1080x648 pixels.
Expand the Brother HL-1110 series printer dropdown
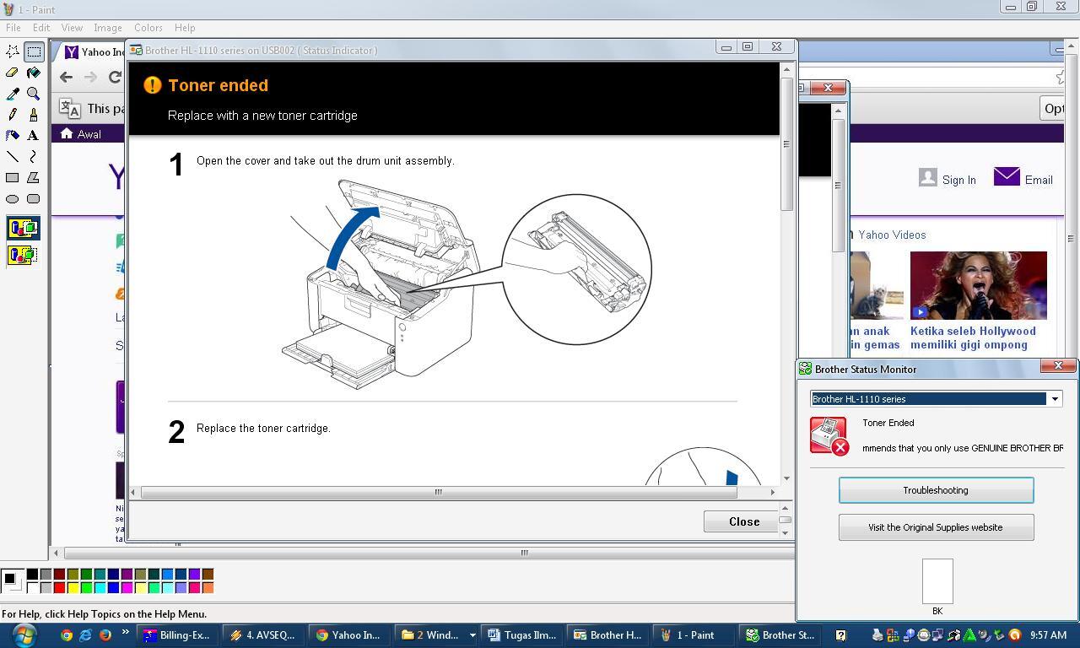pyautogui.click(x=1054, y=399)
